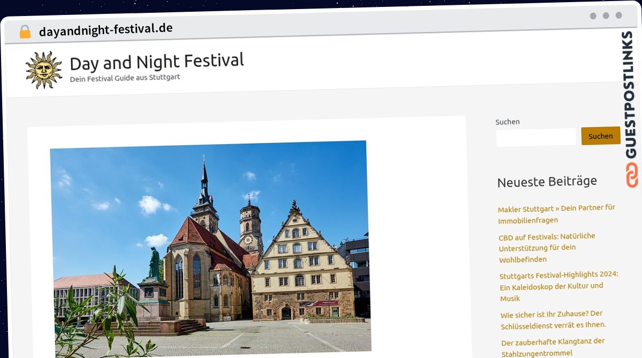Open the Stuttgarts Festival-Highlights 2024 post
This screenshot has height=358, width=642.
click(x=559, y=286)
